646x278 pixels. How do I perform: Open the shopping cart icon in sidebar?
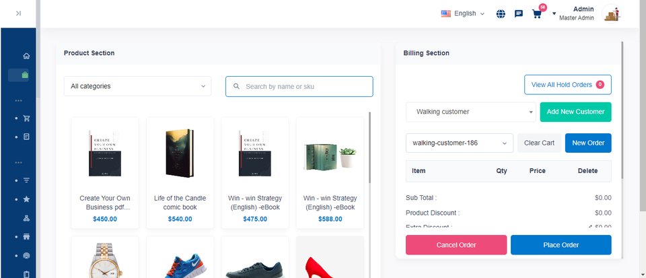26,118
